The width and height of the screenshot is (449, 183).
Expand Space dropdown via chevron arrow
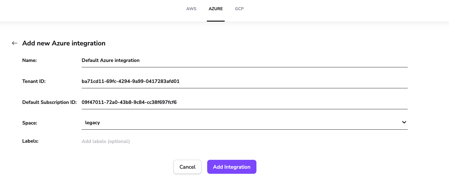(404, 122)
